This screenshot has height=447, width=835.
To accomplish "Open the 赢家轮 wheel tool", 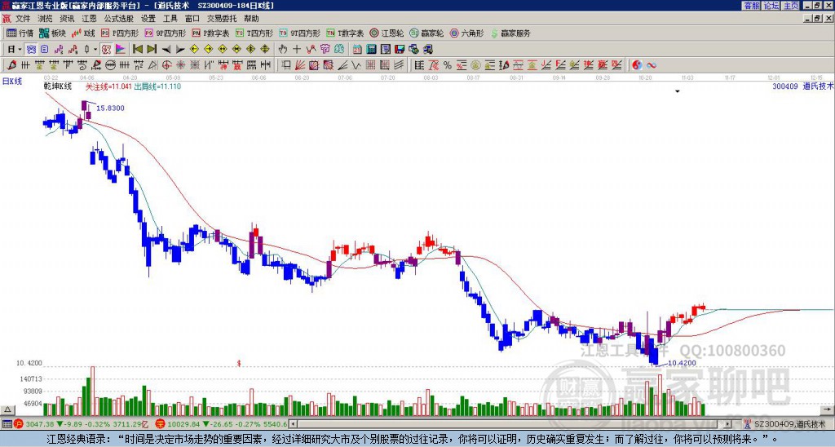I will tap(426, 33).
